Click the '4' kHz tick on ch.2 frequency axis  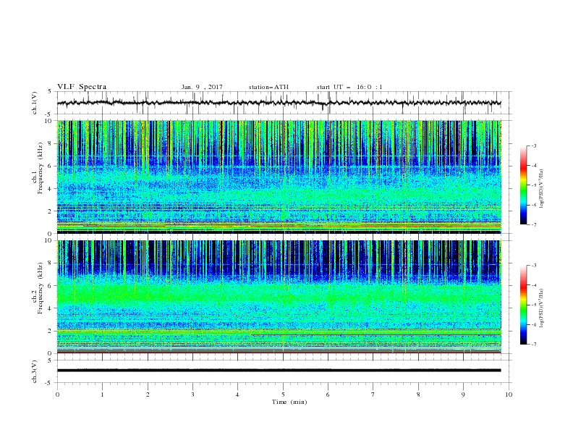51,308
